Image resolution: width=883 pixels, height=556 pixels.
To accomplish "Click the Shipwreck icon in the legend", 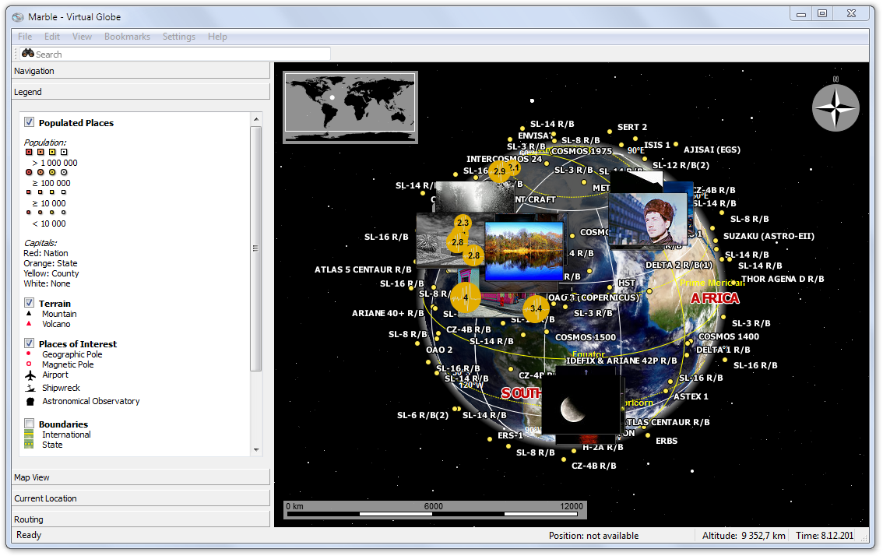I will tap(30, 388).
